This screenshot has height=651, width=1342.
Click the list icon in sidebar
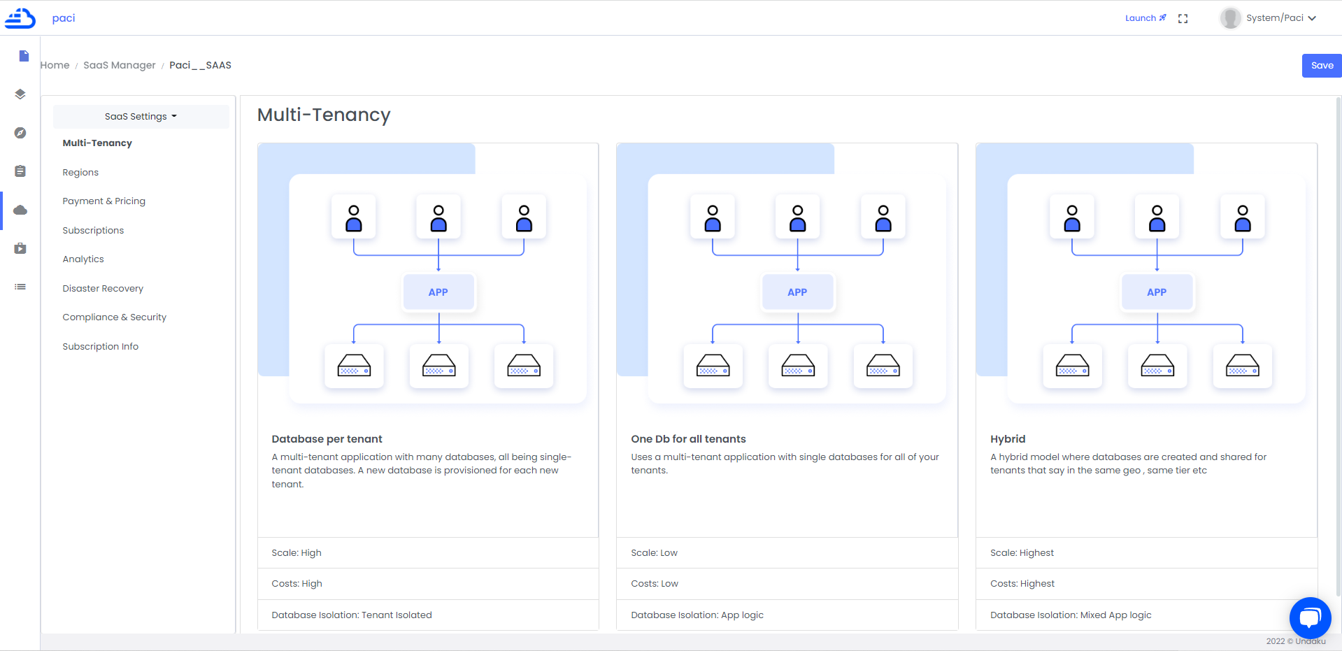click(x=20, y=287)
